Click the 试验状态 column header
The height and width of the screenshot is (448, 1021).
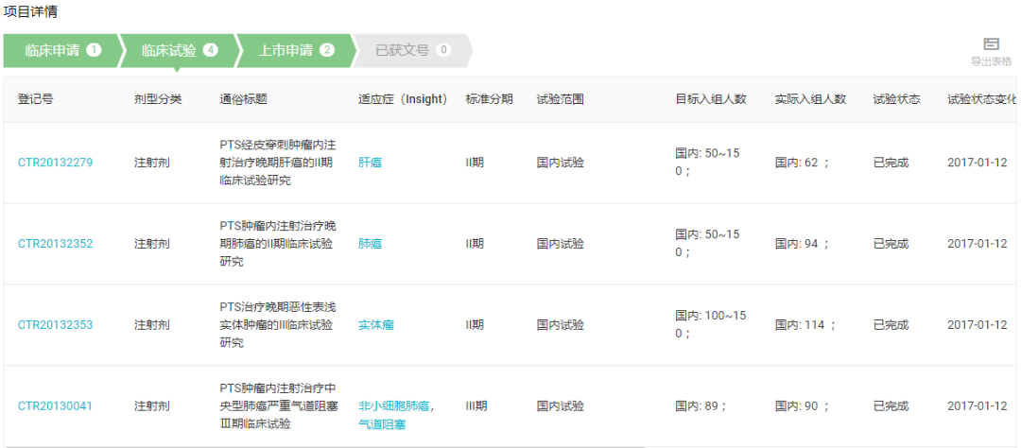896,99
